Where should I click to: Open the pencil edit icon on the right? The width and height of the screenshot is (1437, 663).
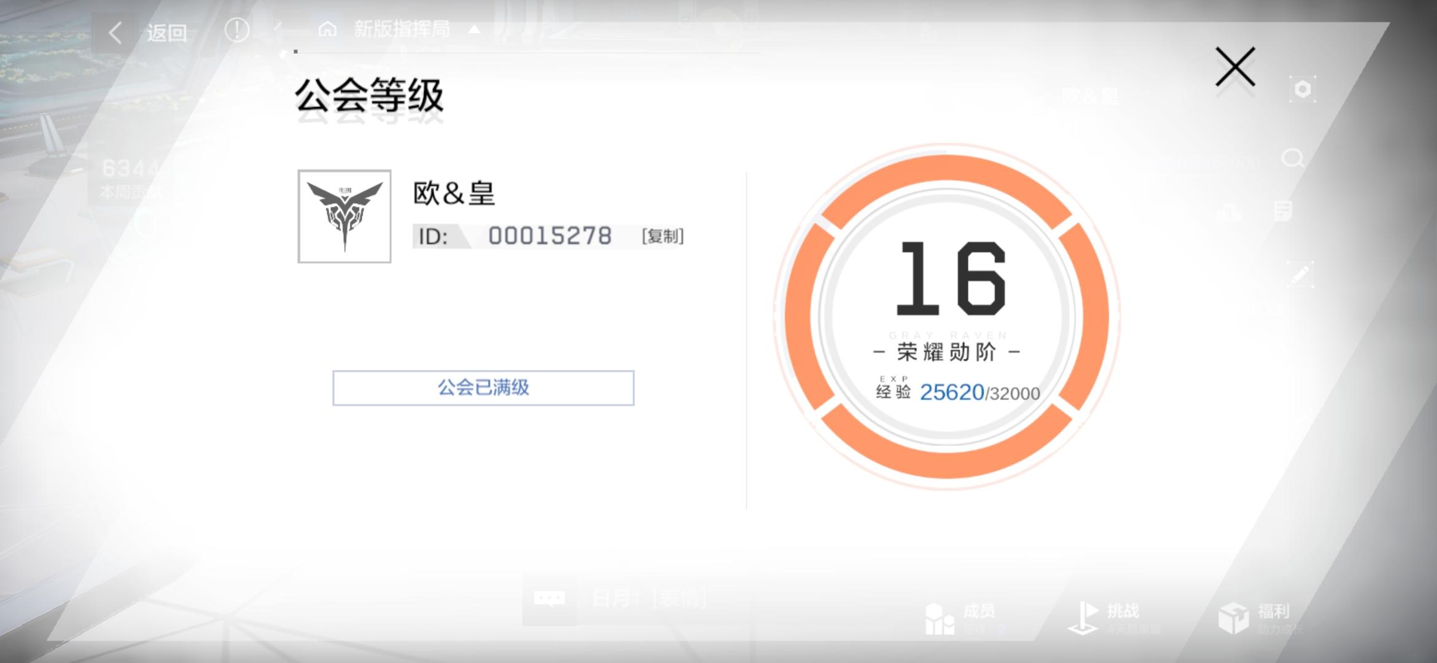pos(1300,274)
